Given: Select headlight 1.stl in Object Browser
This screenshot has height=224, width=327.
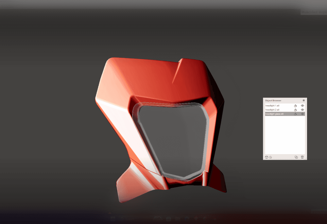Looking at the screenshot, I should 285,106.
